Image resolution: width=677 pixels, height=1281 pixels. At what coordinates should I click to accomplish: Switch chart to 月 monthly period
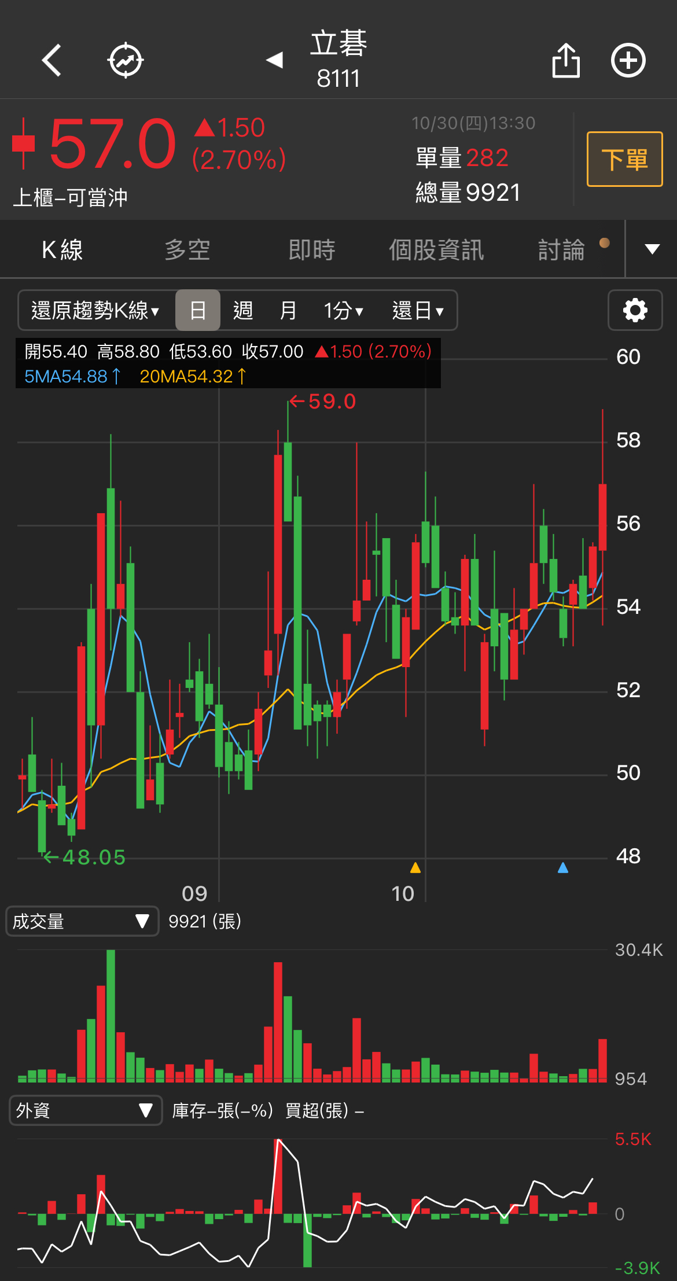click(288, 311)
